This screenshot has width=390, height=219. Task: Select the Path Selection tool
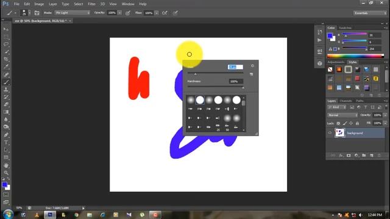click(x=6, y=150)
